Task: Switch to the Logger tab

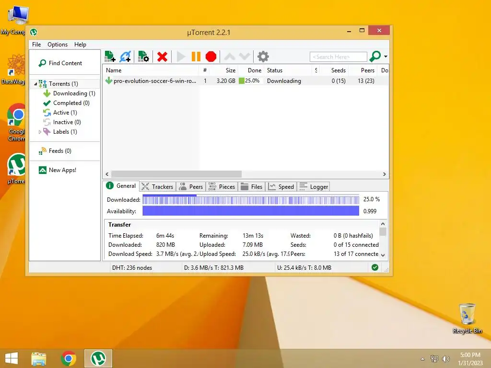Action: (x=314, y=187)
